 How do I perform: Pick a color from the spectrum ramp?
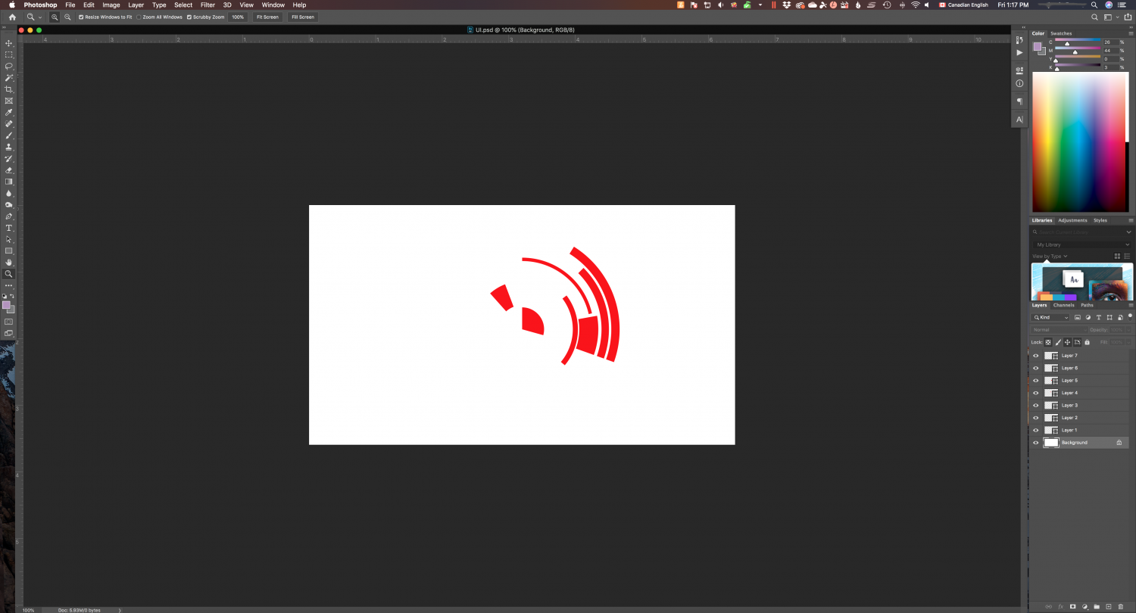[x=1081, y=144]
